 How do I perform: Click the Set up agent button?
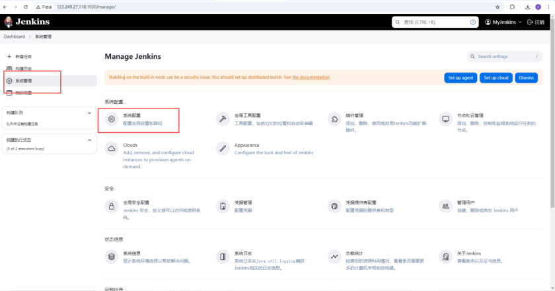(x=461, y=77)
